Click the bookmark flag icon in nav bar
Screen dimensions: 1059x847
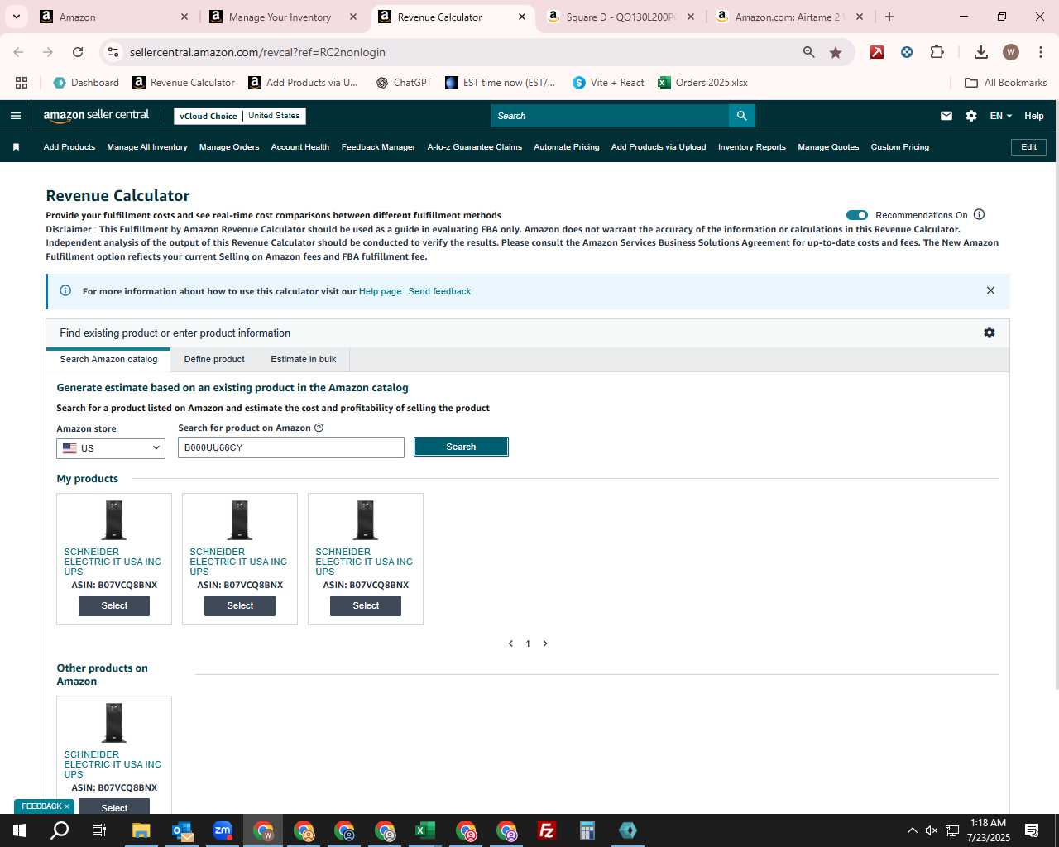pyautogui.click(x=16, y=147)
